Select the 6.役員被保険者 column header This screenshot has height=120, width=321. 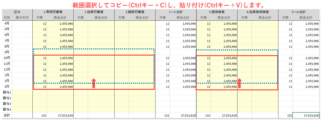[258, 12]
